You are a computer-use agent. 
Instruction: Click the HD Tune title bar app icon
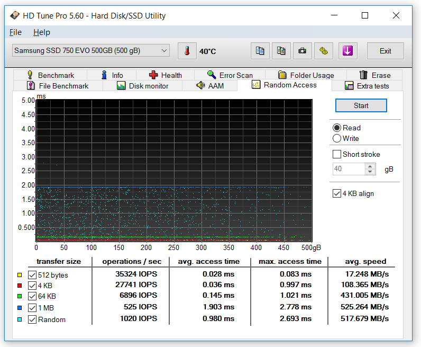(15, 15)
